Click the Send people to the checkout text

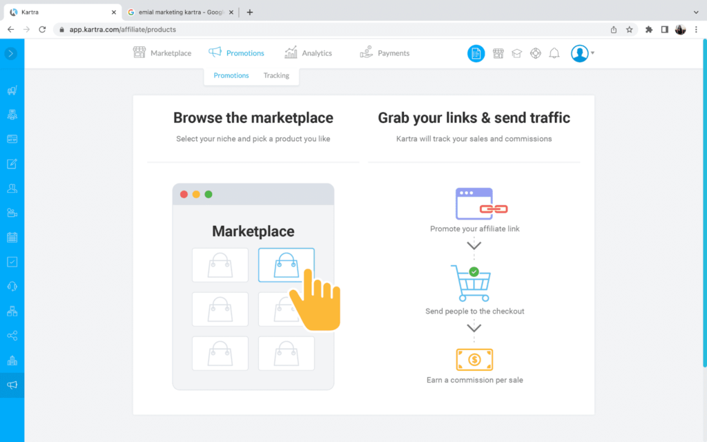pos(474,311)
